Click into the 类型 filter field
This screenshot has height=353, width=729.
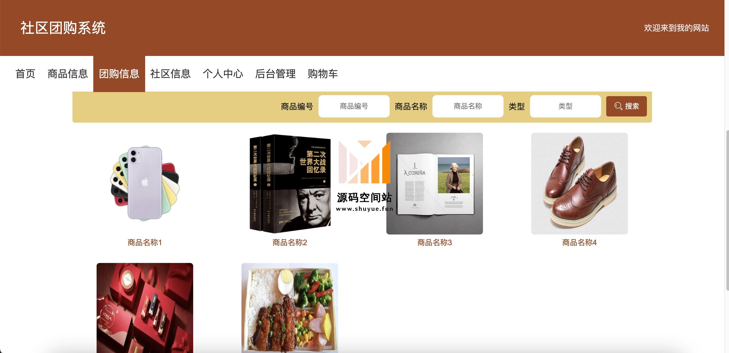(x=565, y=106)
